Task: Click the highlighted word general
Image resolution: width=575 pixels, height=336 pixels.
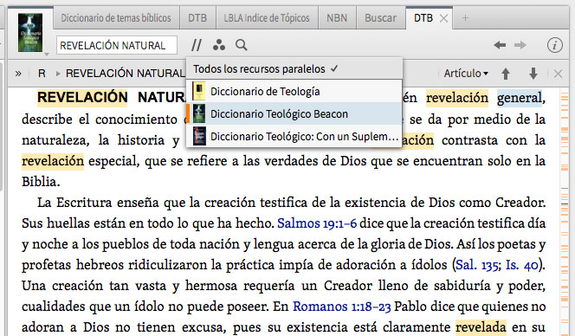Action: coord(520,98)
